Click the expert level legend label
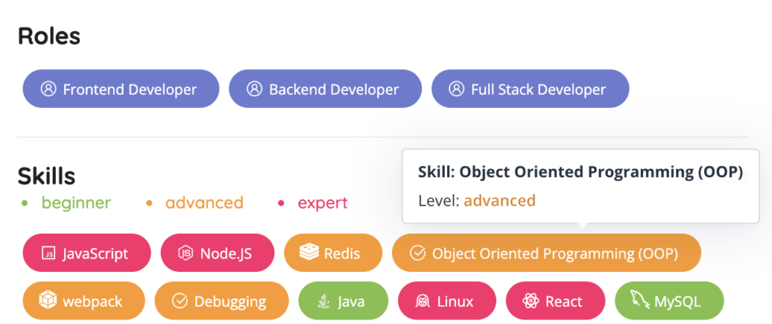The image size is (772, 324). 323,203
